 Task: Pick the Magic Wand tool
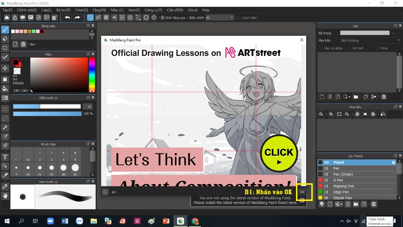point(5,127)
